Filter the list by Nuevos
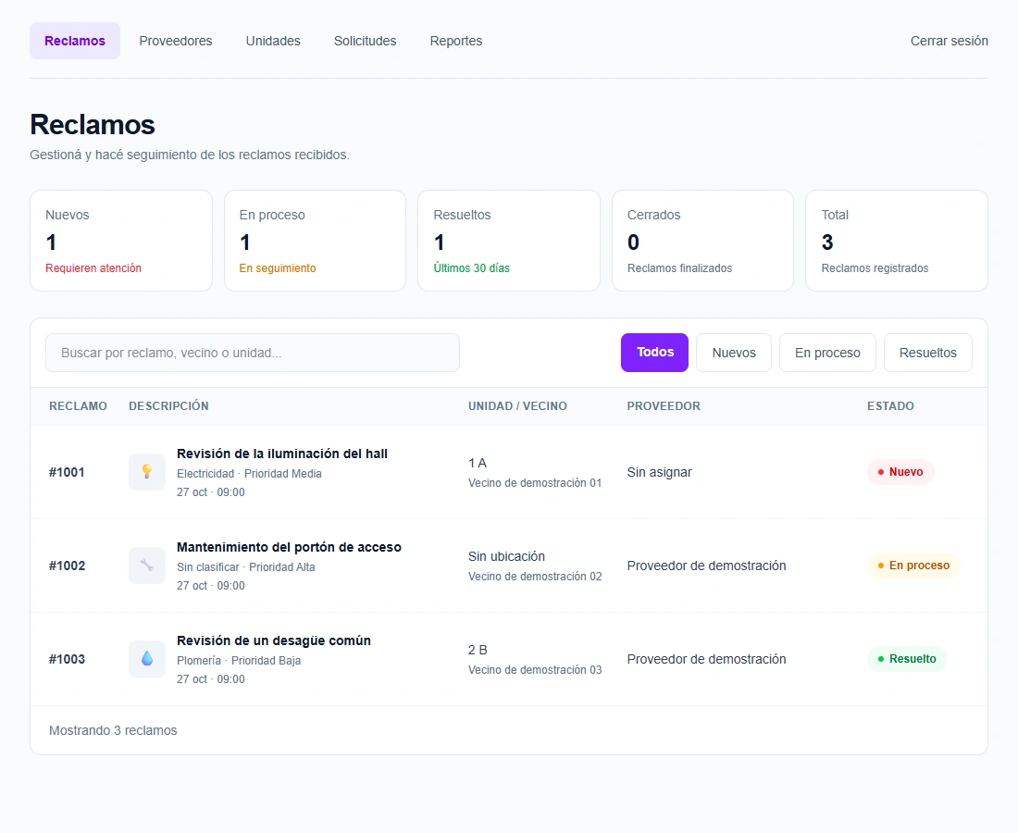 pos(734,353)
